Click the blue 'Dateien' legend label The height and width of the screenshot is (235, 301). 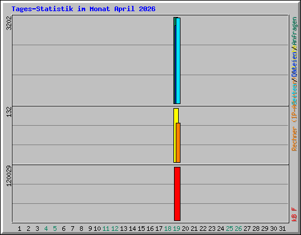click(295, 64)
